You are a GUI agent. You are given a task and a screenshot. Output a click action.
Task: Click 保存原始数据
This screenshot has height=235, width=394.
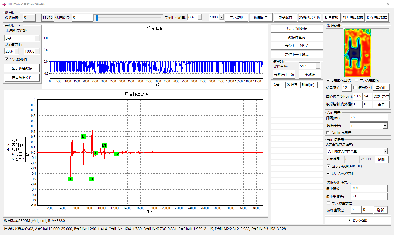click(x=377, y=17)
